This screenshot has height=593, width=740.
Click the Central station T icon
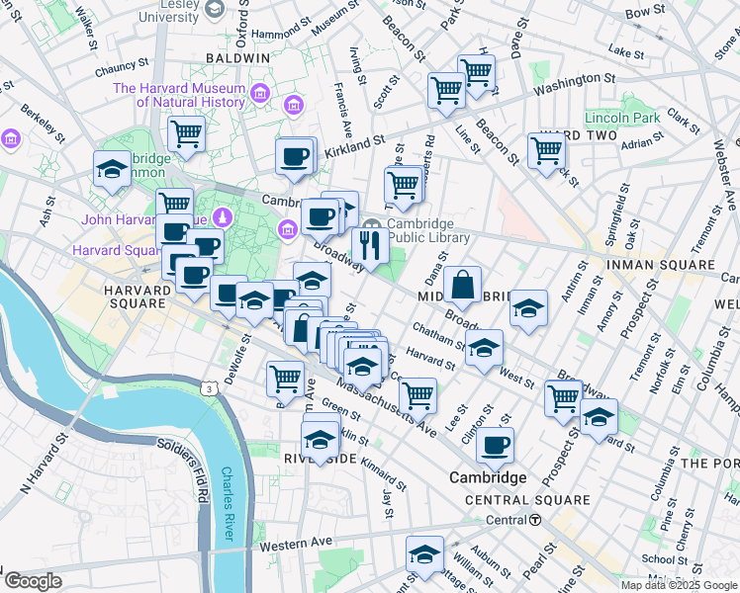pos(535,520)
